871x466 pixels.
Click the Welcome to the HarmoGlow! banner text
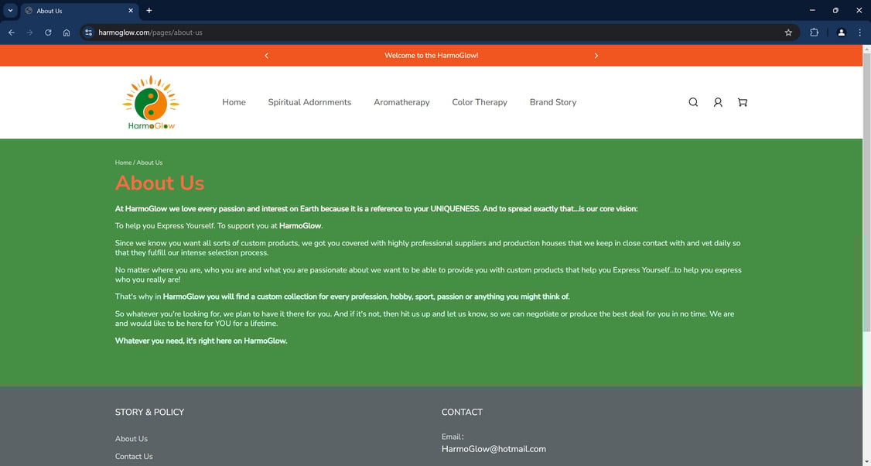pos(431,56)
